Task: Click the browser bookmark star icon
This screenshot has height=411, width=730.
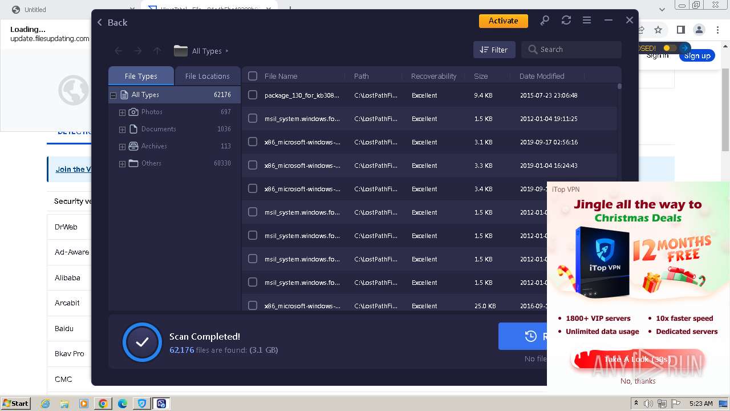Action: 658,30
